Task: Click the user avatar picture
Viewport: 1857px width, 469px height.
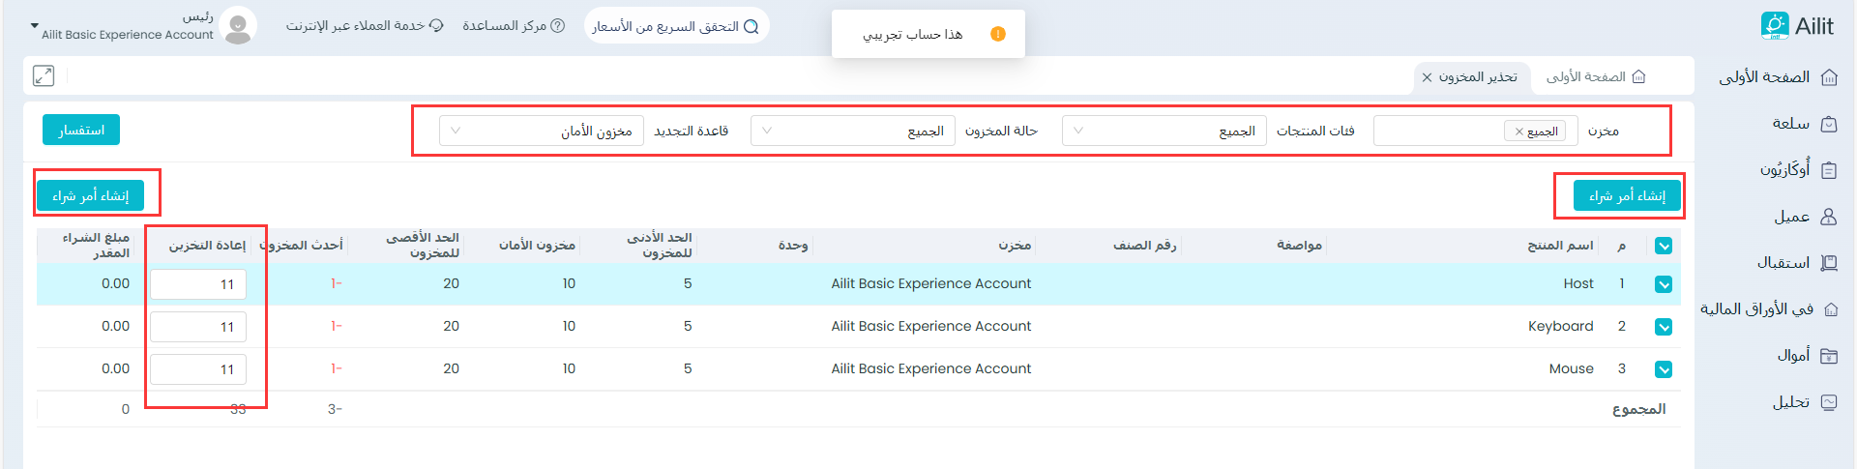Action: (238, 26)
